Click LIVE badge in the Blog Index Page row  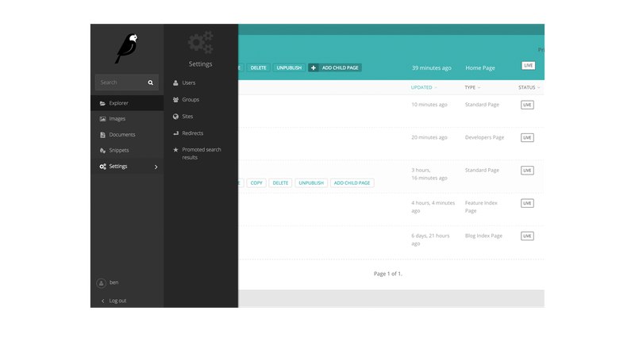527,236
